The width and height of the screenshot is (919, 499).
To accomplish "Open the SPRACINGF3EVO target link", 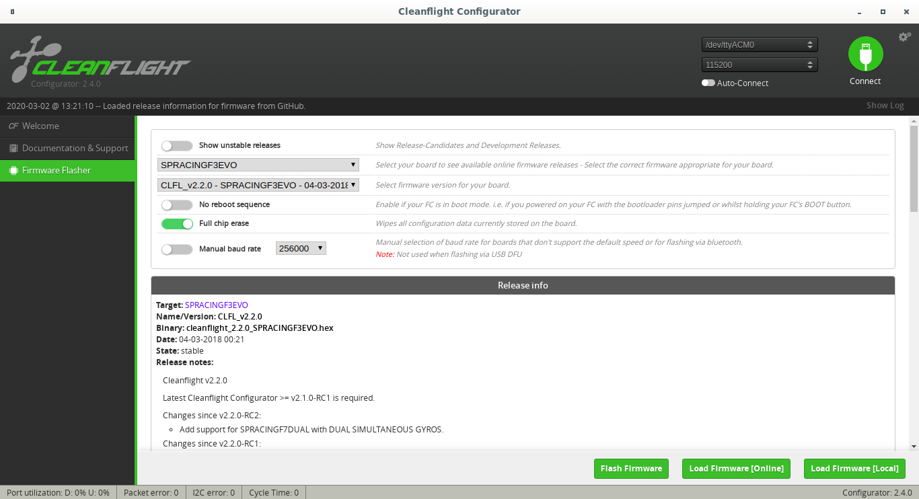I will pyautogui.click(x=216, y=305).
